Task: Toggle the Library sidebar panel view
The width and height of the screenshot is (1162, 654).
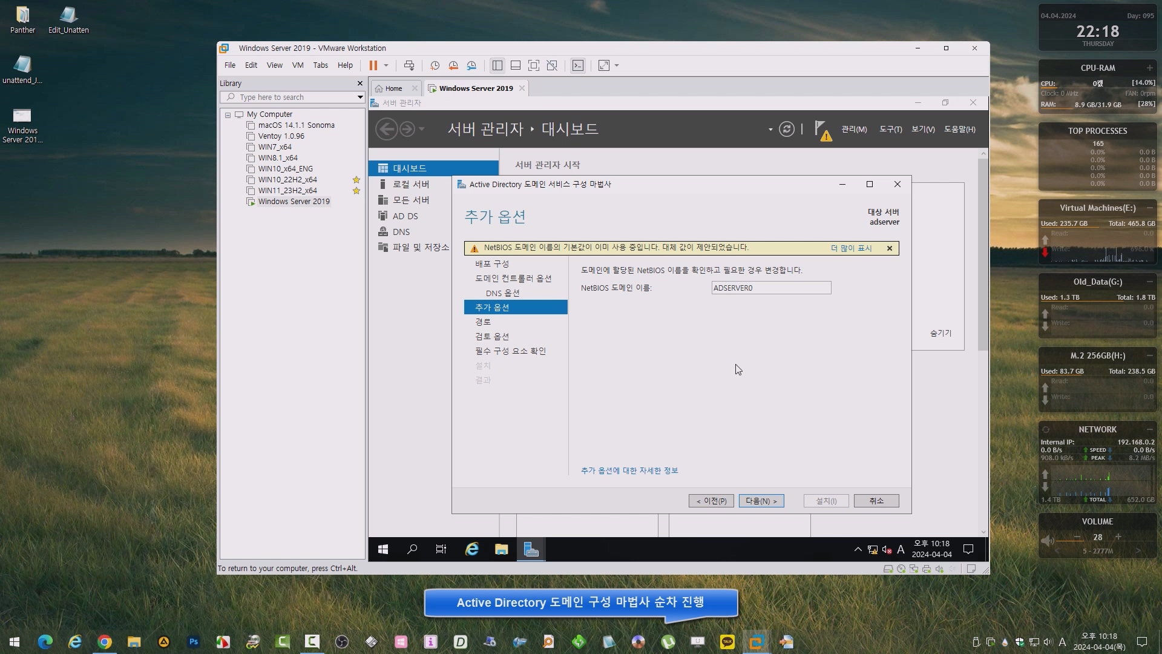Action: [497, 65]
